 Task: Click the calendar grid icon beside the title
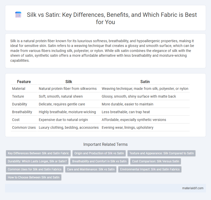18,15
